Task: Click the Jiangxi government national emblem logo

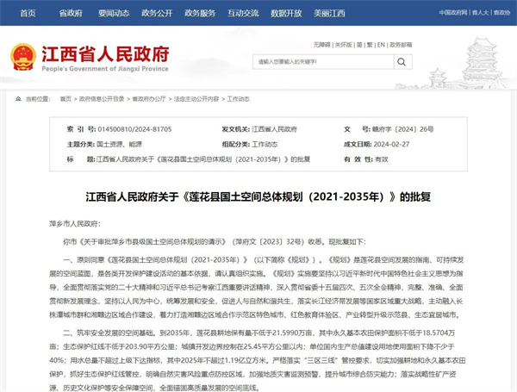Action: [x=22, y=57]
